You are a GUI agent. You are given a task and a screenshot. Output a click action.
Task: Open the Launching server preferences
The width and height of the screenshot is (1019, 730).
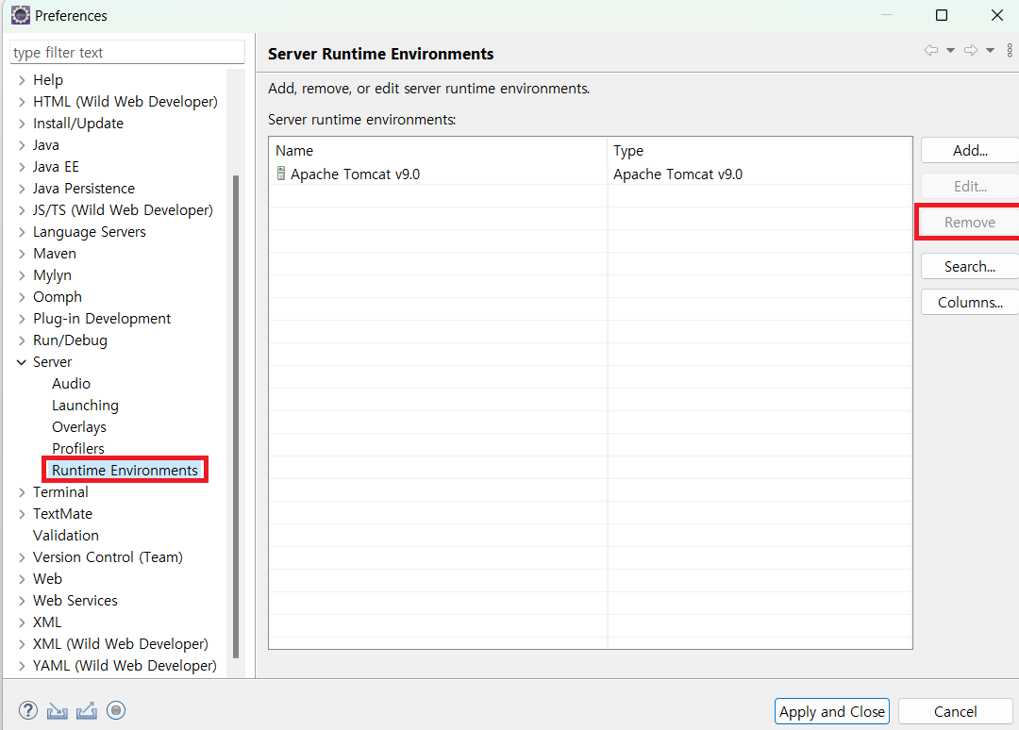[x=85, y=406]
